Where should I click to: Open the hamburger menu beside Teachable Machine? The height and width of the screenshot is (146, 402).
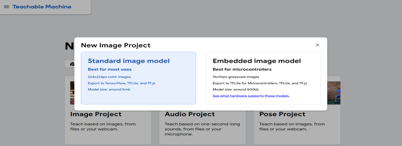tap(7, 7)
